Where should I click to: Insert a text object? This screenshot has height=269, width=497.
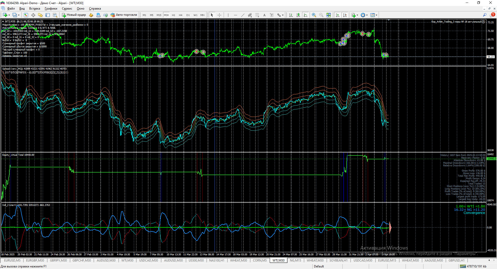tap(264, 15)
